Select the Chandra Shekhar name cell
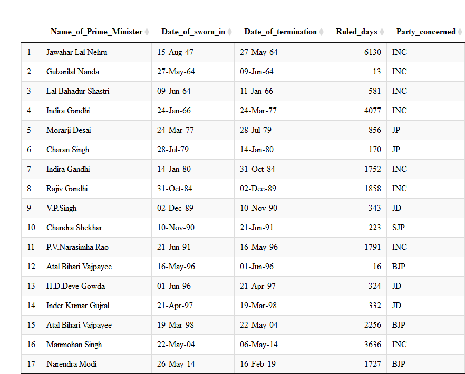The height and width of the screenshot is (374, 465). [74, 228]
